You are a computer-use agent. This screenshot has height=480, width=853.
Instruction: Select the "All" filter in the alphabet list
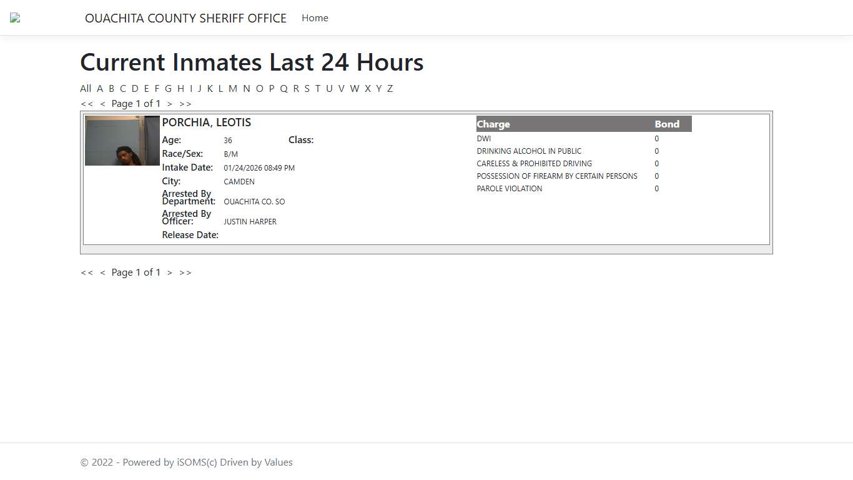[x=86, y=88]
